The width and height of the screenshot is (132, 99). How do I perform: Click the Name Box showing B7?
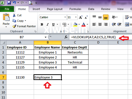(22, 37)
